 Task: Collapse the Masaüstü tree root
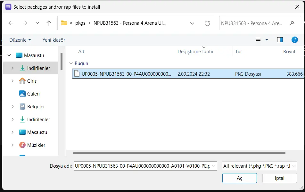coord(9,55)
